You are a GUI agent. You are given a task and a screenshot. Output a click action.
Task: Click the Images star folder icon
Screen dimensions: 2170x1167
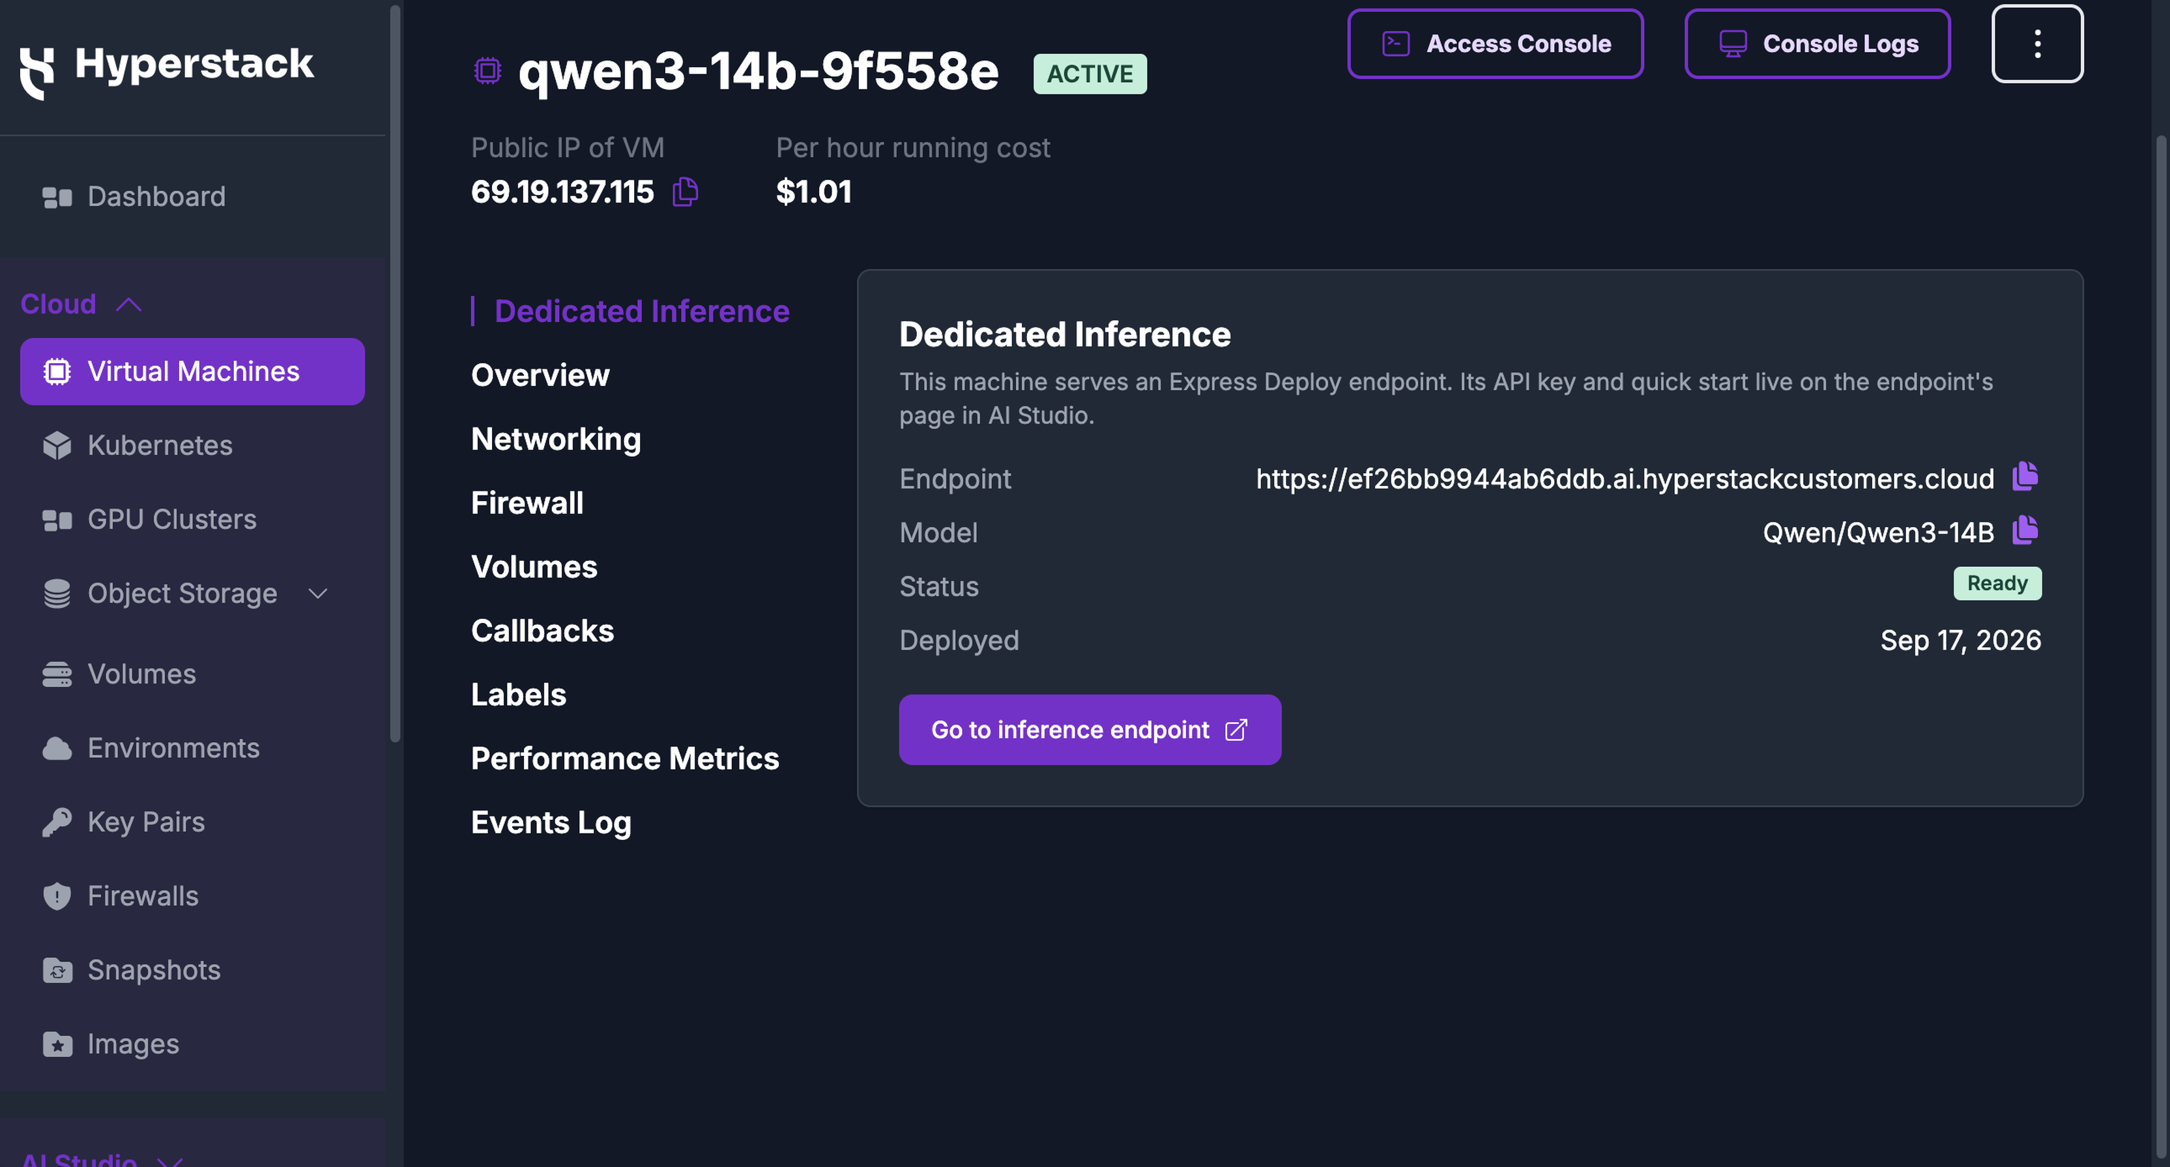tap(57, 1045)
